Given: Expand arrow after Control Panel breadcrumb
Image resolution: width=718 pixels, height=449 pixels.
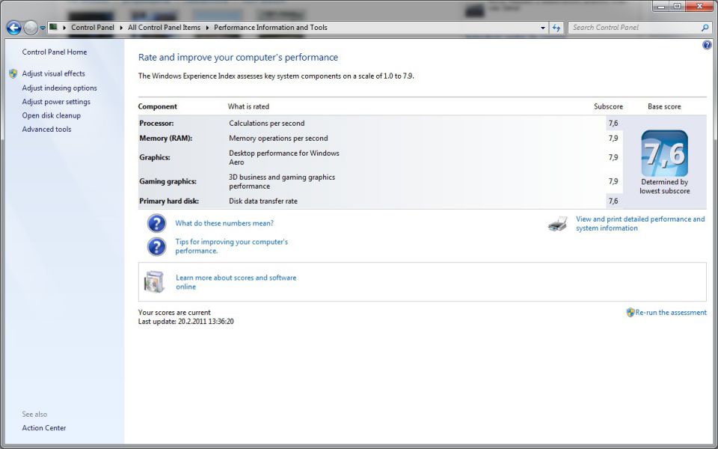Looking at the screenshot, I should coord(121,28).
